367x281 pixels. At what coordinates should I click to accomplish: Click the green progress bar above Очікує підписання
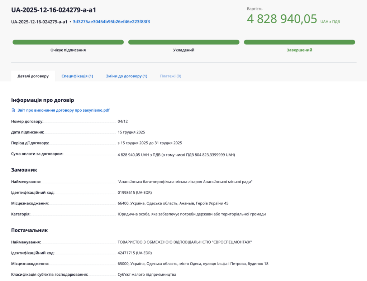[x=68, y=42]
